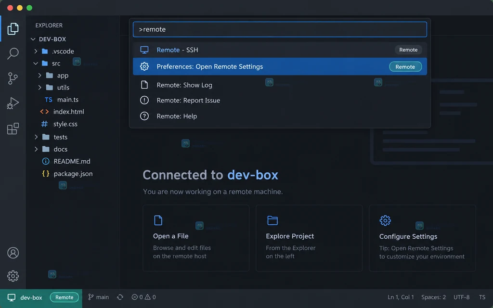The height and width of the screenshot is (308, 493).
Task: Click the HTML brackets icon for index.html
Action: pos(44,112)
